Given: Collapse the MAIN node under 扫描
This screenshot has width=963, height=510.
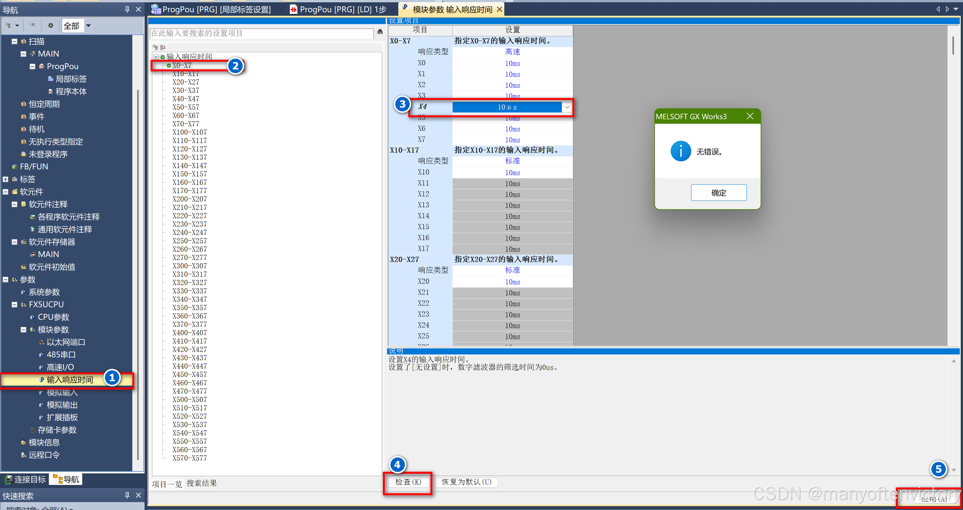Looking at the screenshot, I should pos(23,54).
